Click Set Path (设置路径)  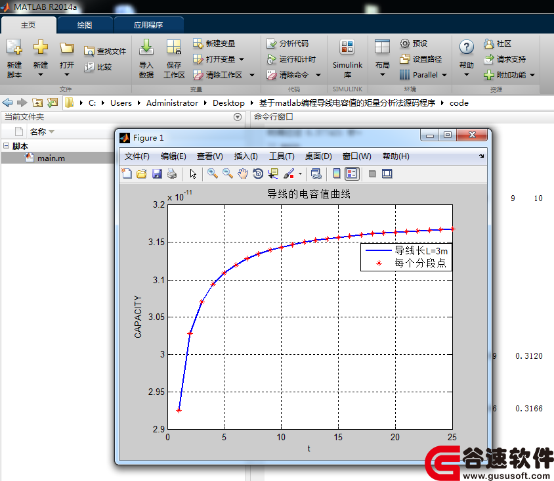(x=421, y=59)
